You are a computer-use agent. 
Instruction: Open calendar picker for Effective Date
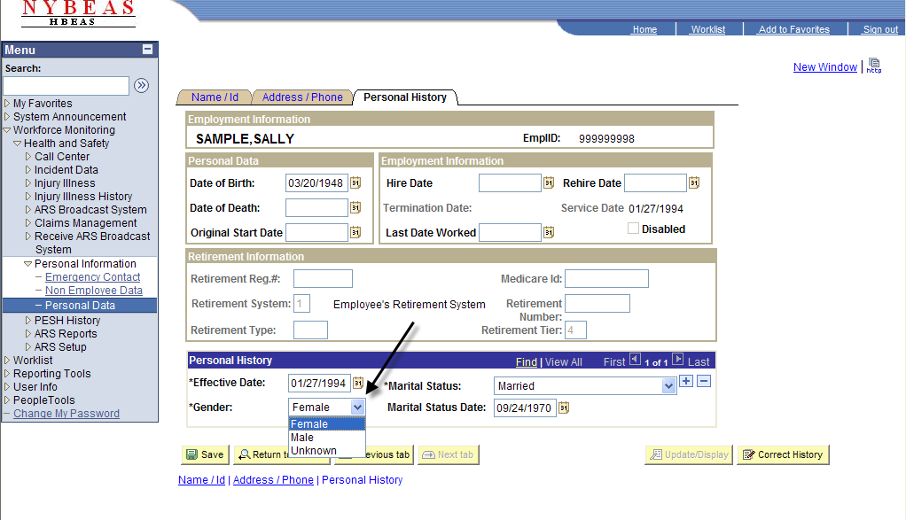click(x=358, y=383)
